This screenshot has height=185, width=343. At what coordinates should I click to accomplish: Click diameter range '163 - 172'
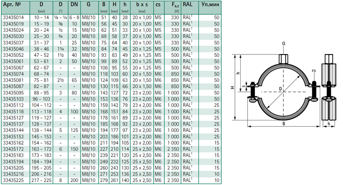pos(41,149)
